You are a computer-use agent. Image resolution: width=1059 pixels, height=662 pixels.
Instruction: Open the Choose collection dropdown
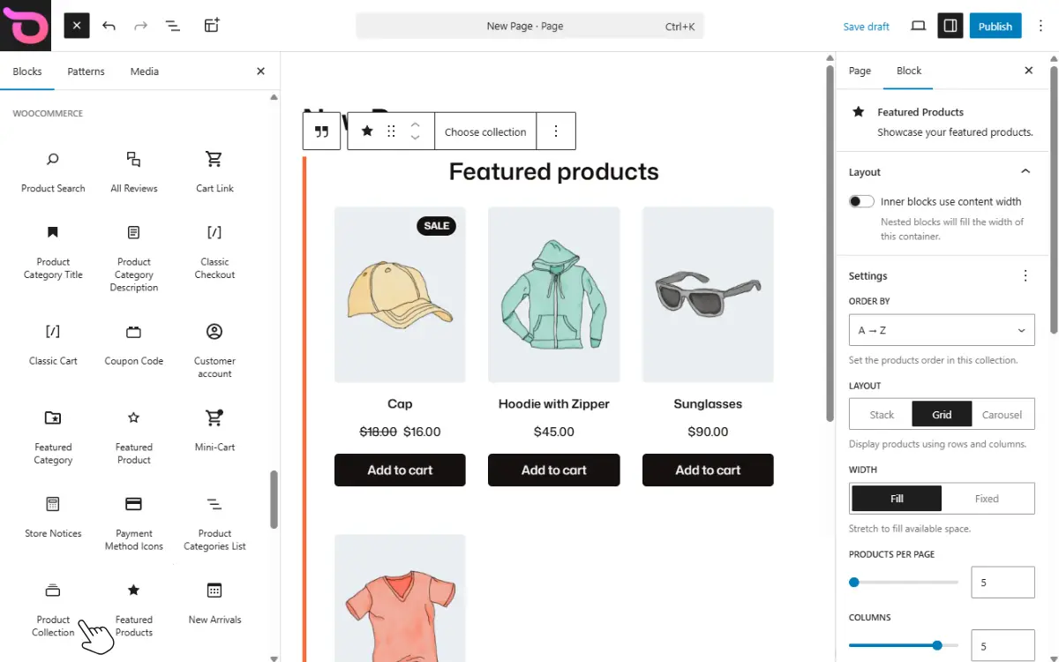click(x=485, y=132)
